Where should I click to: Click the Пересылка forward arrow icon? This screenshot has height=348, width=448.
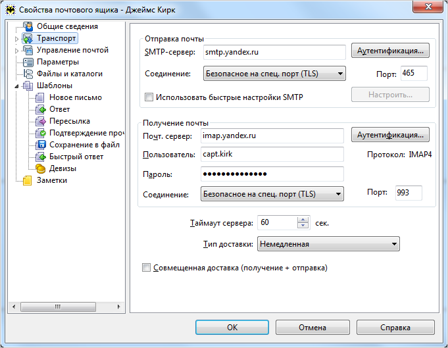click(x=40, y=121)
